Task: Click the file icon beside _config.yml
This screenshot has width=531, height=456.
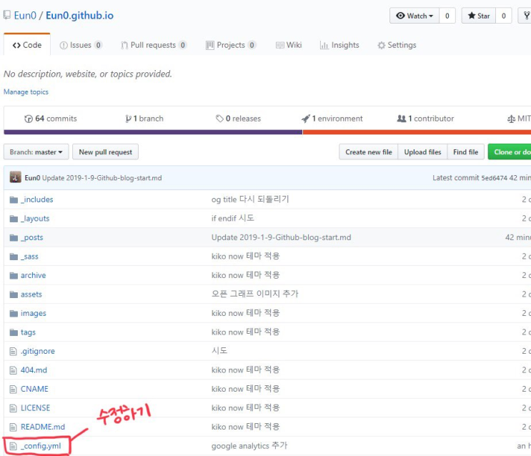Action: click(13, 446)
